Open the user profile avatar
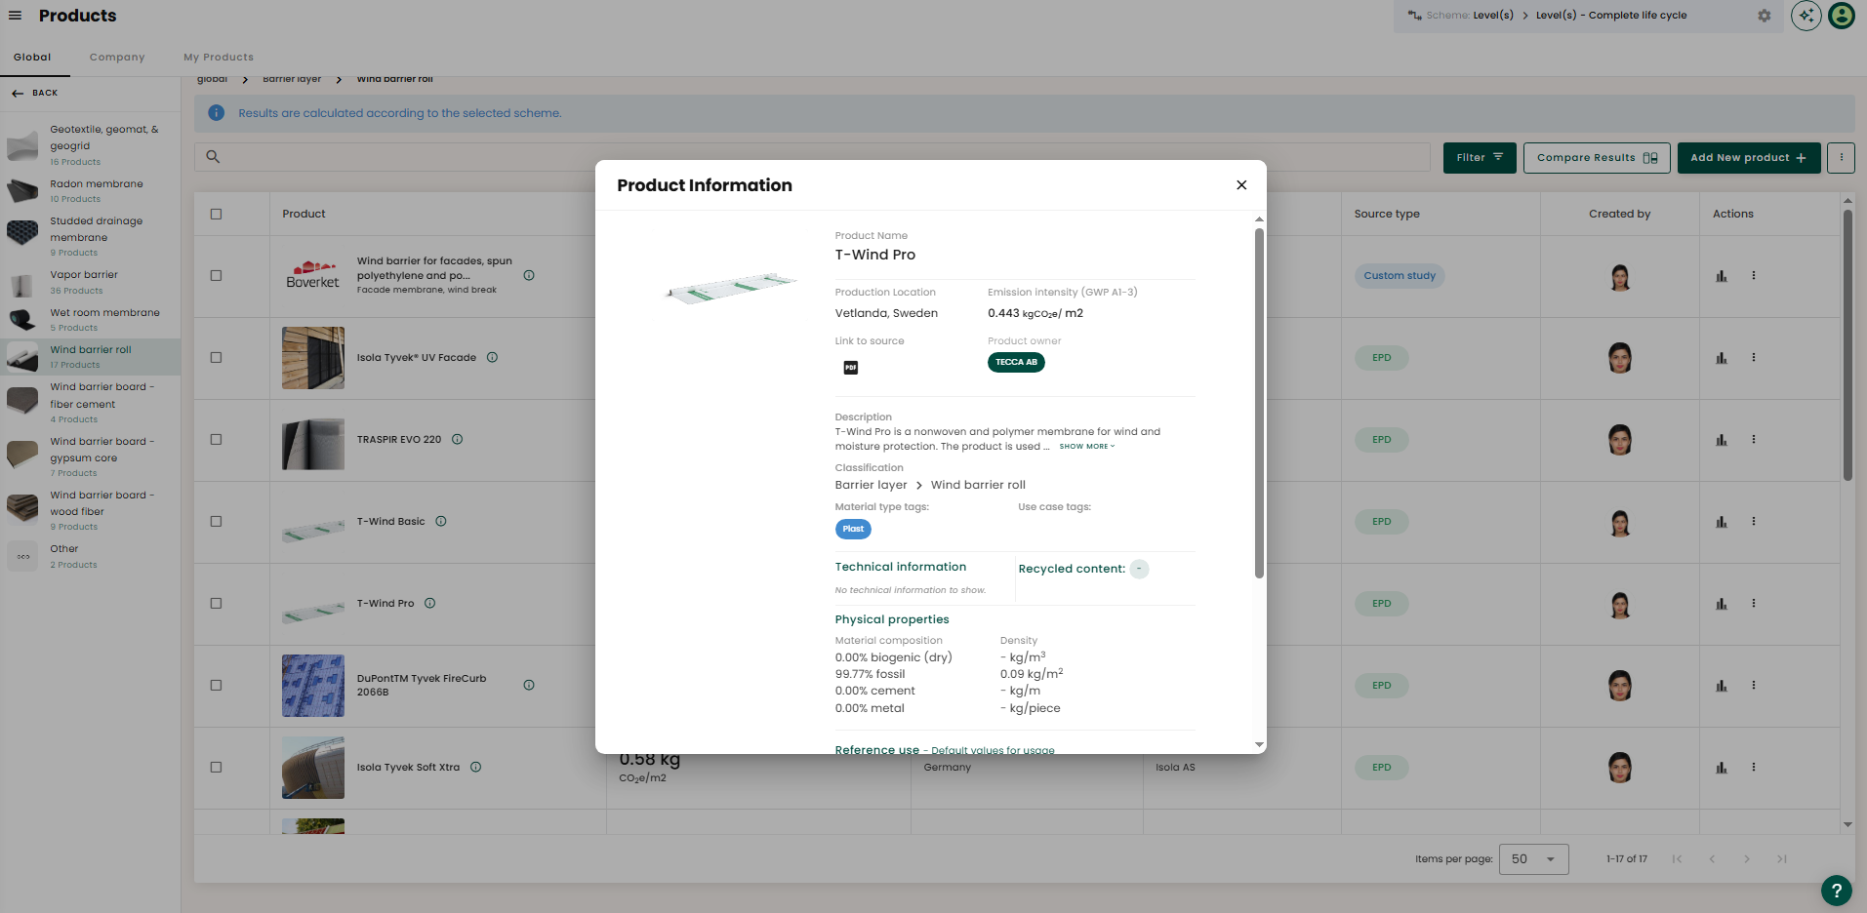Image resolution: width=1867 pixels, height=913 pixels. tap(1842, 16)
